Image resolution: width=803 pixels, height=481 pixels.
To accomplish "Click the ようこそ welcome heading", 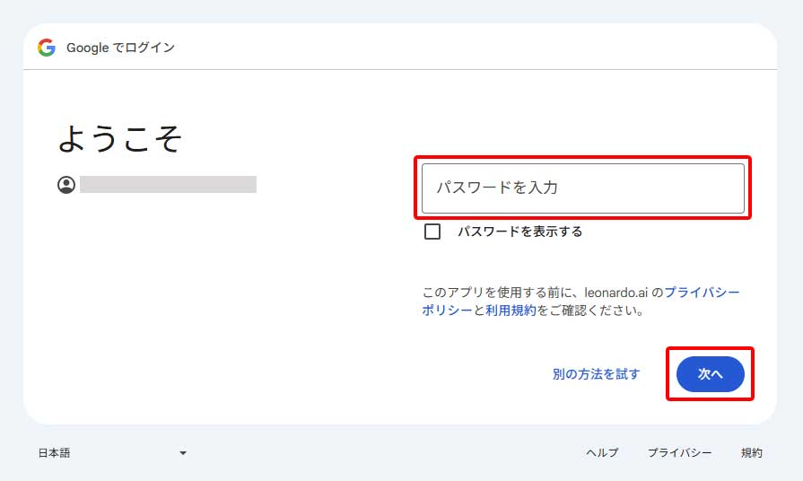I will (120, 139).
